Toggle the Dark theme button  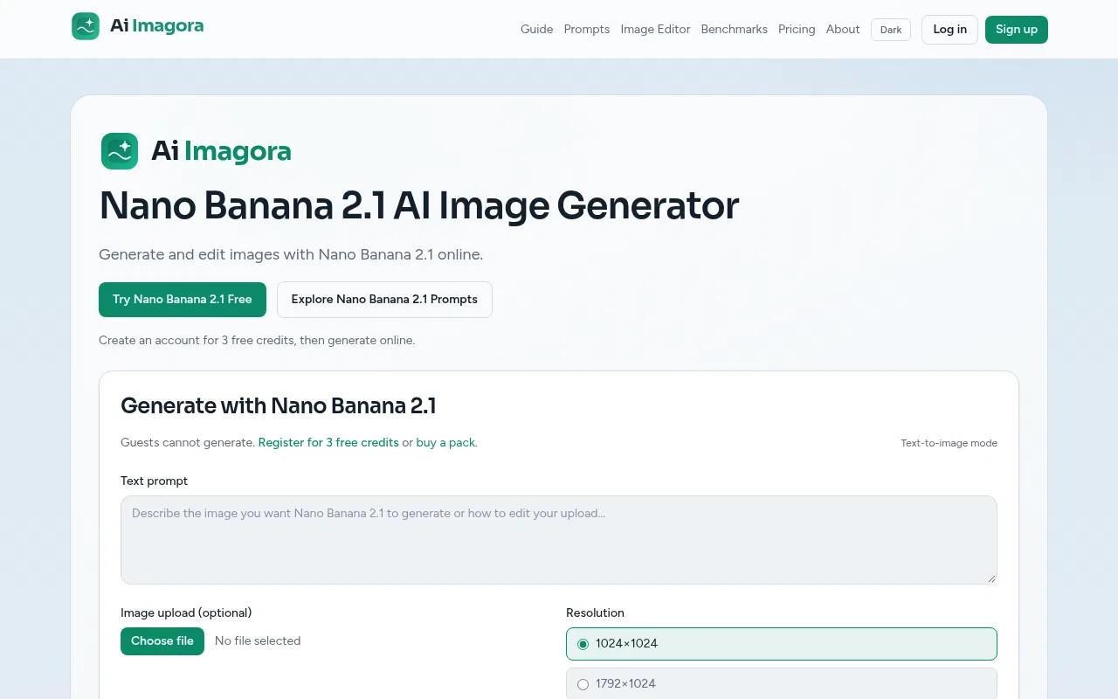891,30
